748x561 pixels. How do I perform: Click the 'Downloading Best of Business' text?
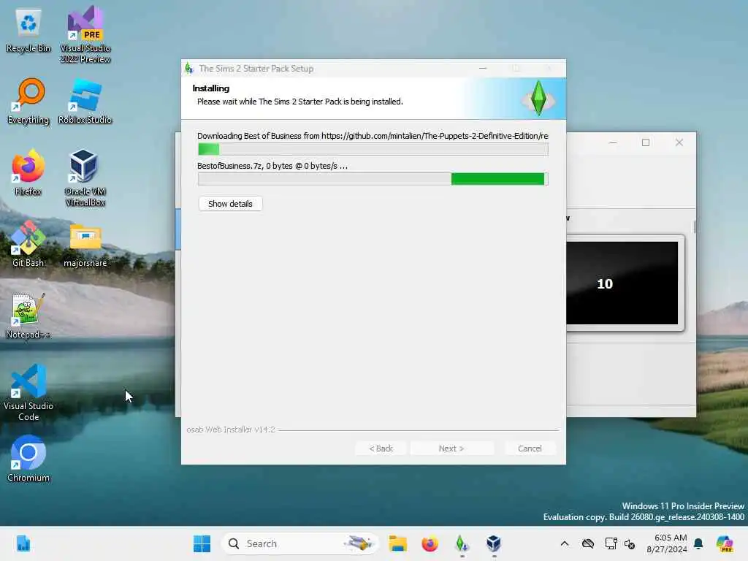click(x=373, y=136)
